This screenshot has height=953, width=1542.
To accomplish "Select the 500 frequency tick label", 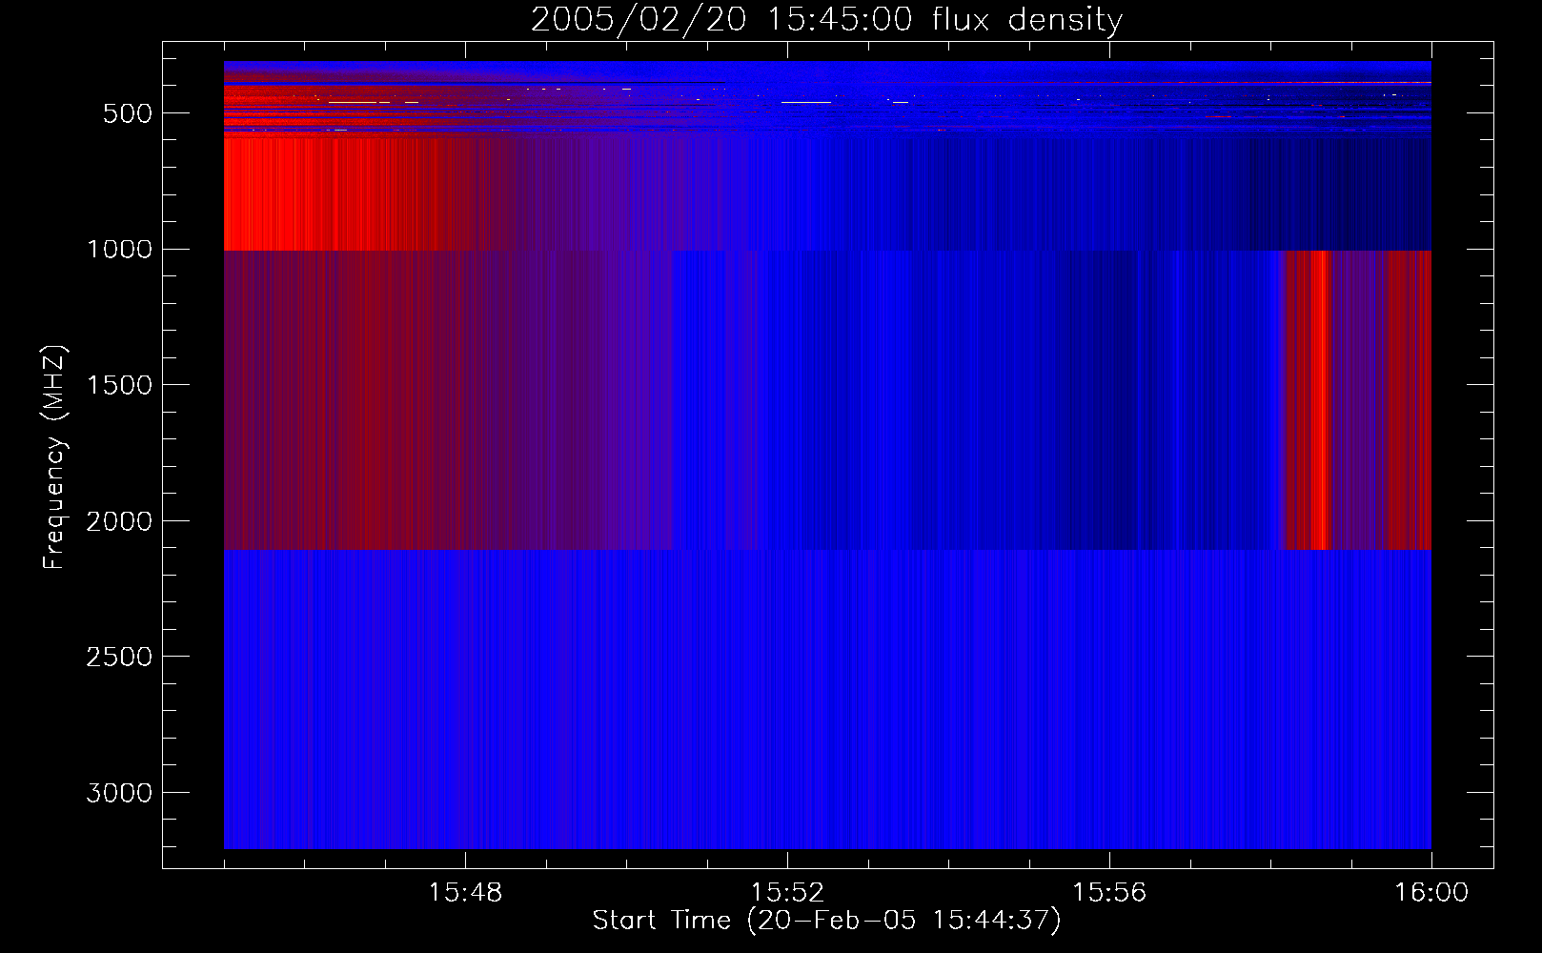I will pos(128,113).
